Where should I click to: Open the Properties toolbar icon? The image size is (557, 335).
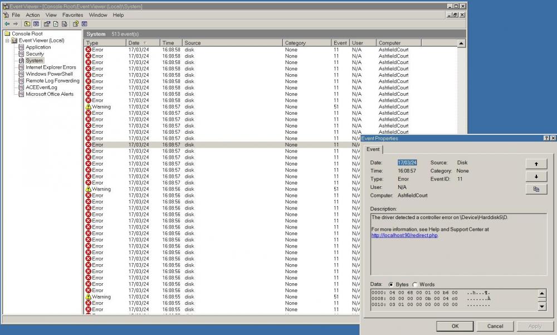pos(47,24)
